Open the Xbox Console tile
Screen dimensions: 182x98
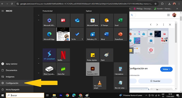[x=49, y=69]
